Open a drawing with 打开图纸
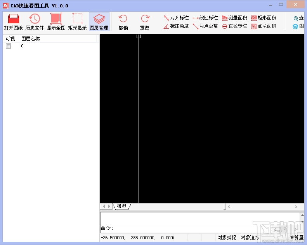This screenshot has width=307, height=245. pos(13,21)
